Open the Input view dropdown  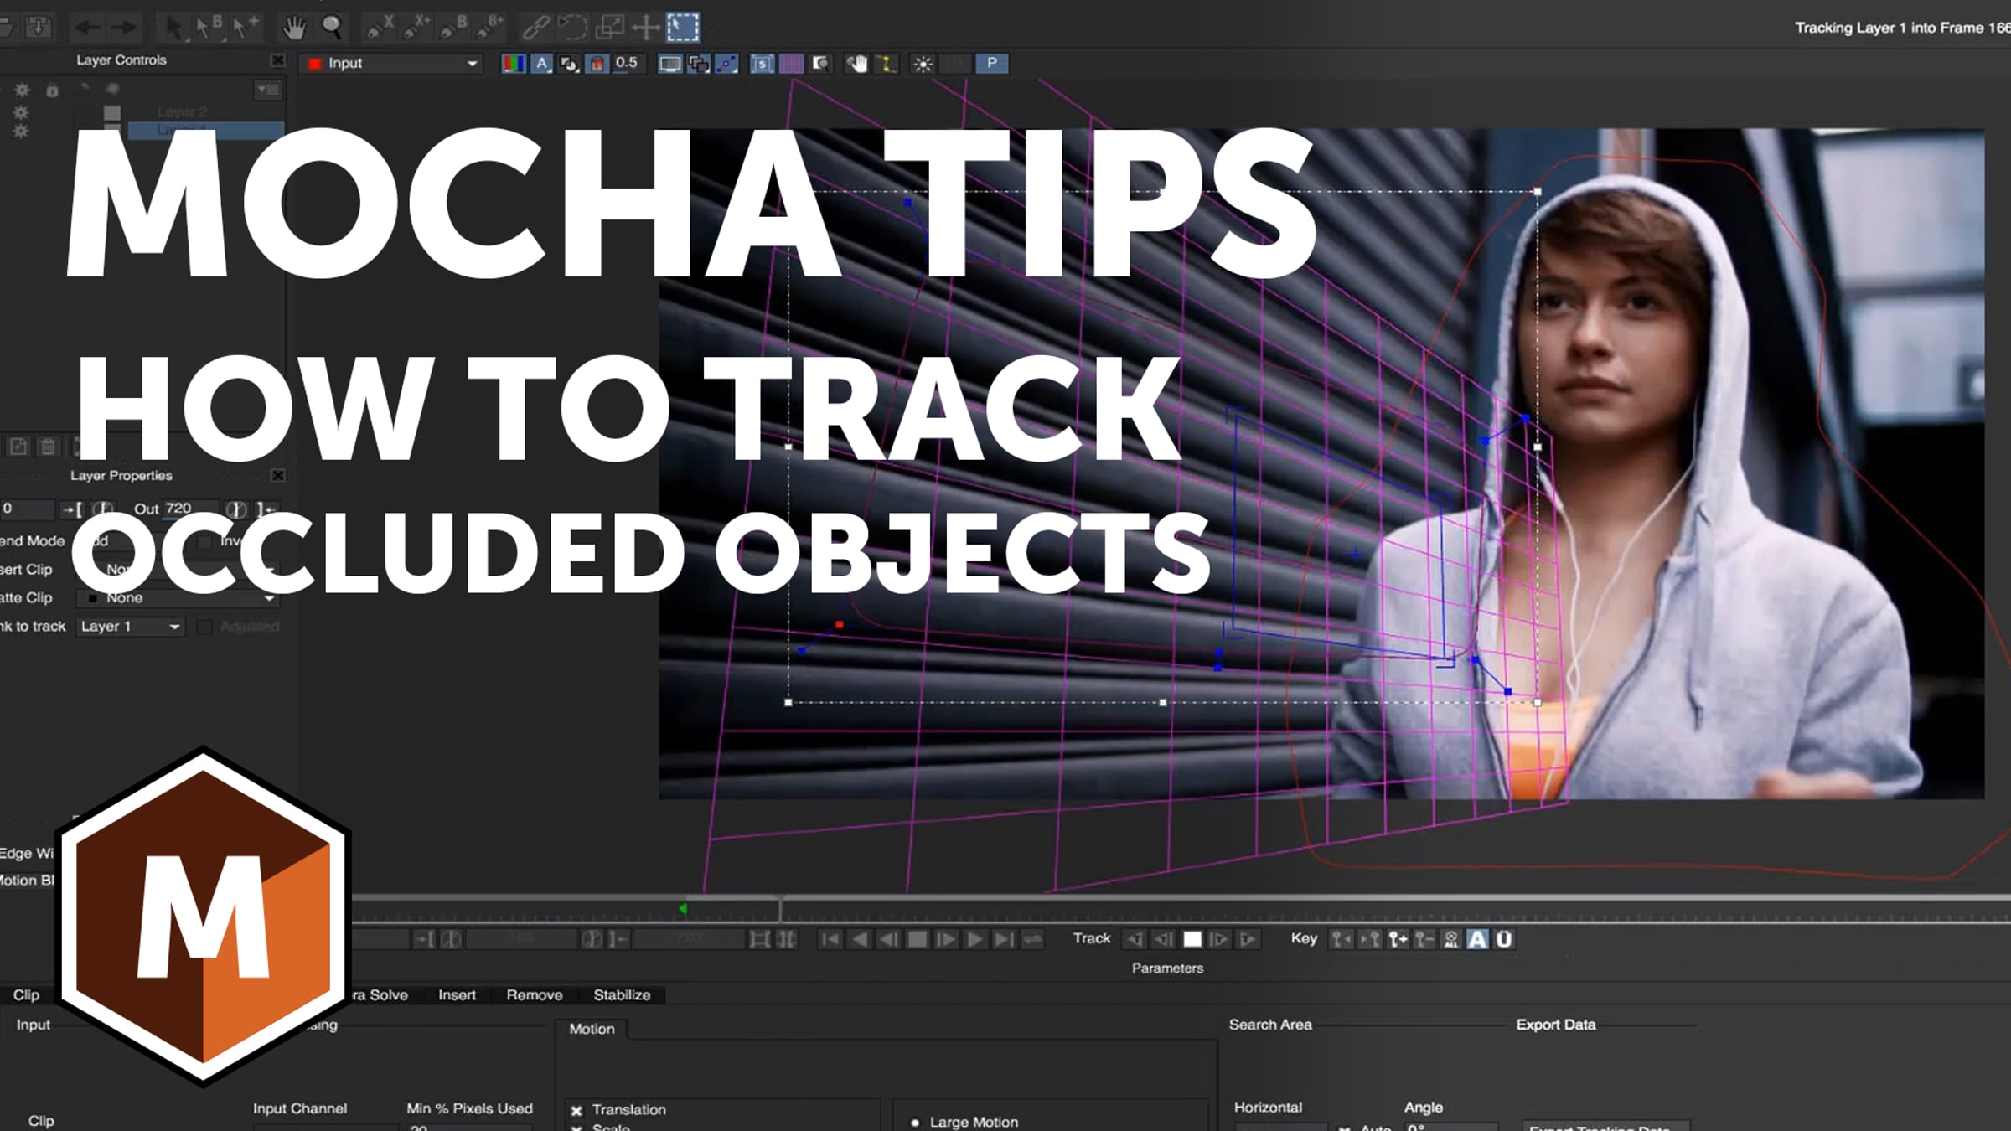(392, 64)
